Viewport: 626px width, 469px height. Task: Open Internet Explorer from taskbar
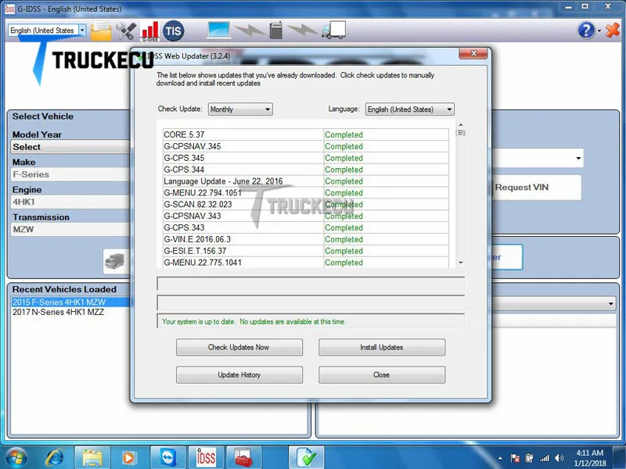click(54, 457)
